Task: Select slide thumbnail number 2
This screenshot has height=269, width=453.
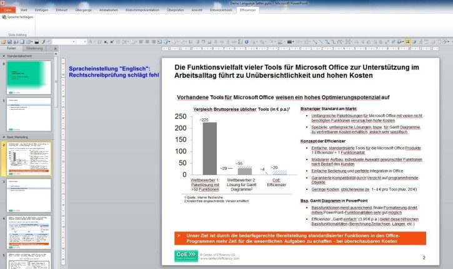Action: (x=29, y=158)
